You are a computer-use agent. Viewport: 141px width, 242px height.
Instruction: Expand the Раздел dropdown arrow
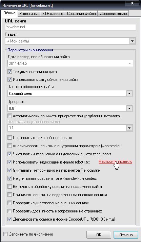(x=132, y=41)
